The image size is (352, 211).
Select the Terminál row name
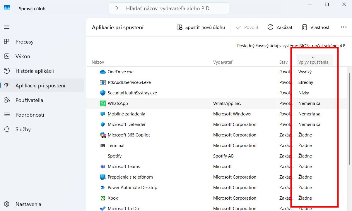116,145
